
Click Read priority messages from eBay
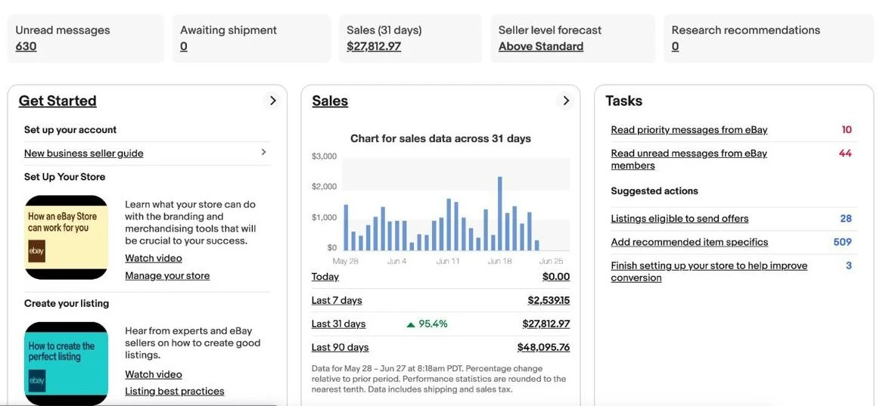[689, 130]
